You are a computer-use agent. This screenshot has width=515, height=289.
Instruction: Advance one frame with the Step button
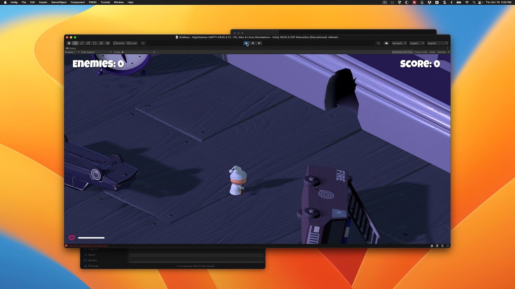259,43
